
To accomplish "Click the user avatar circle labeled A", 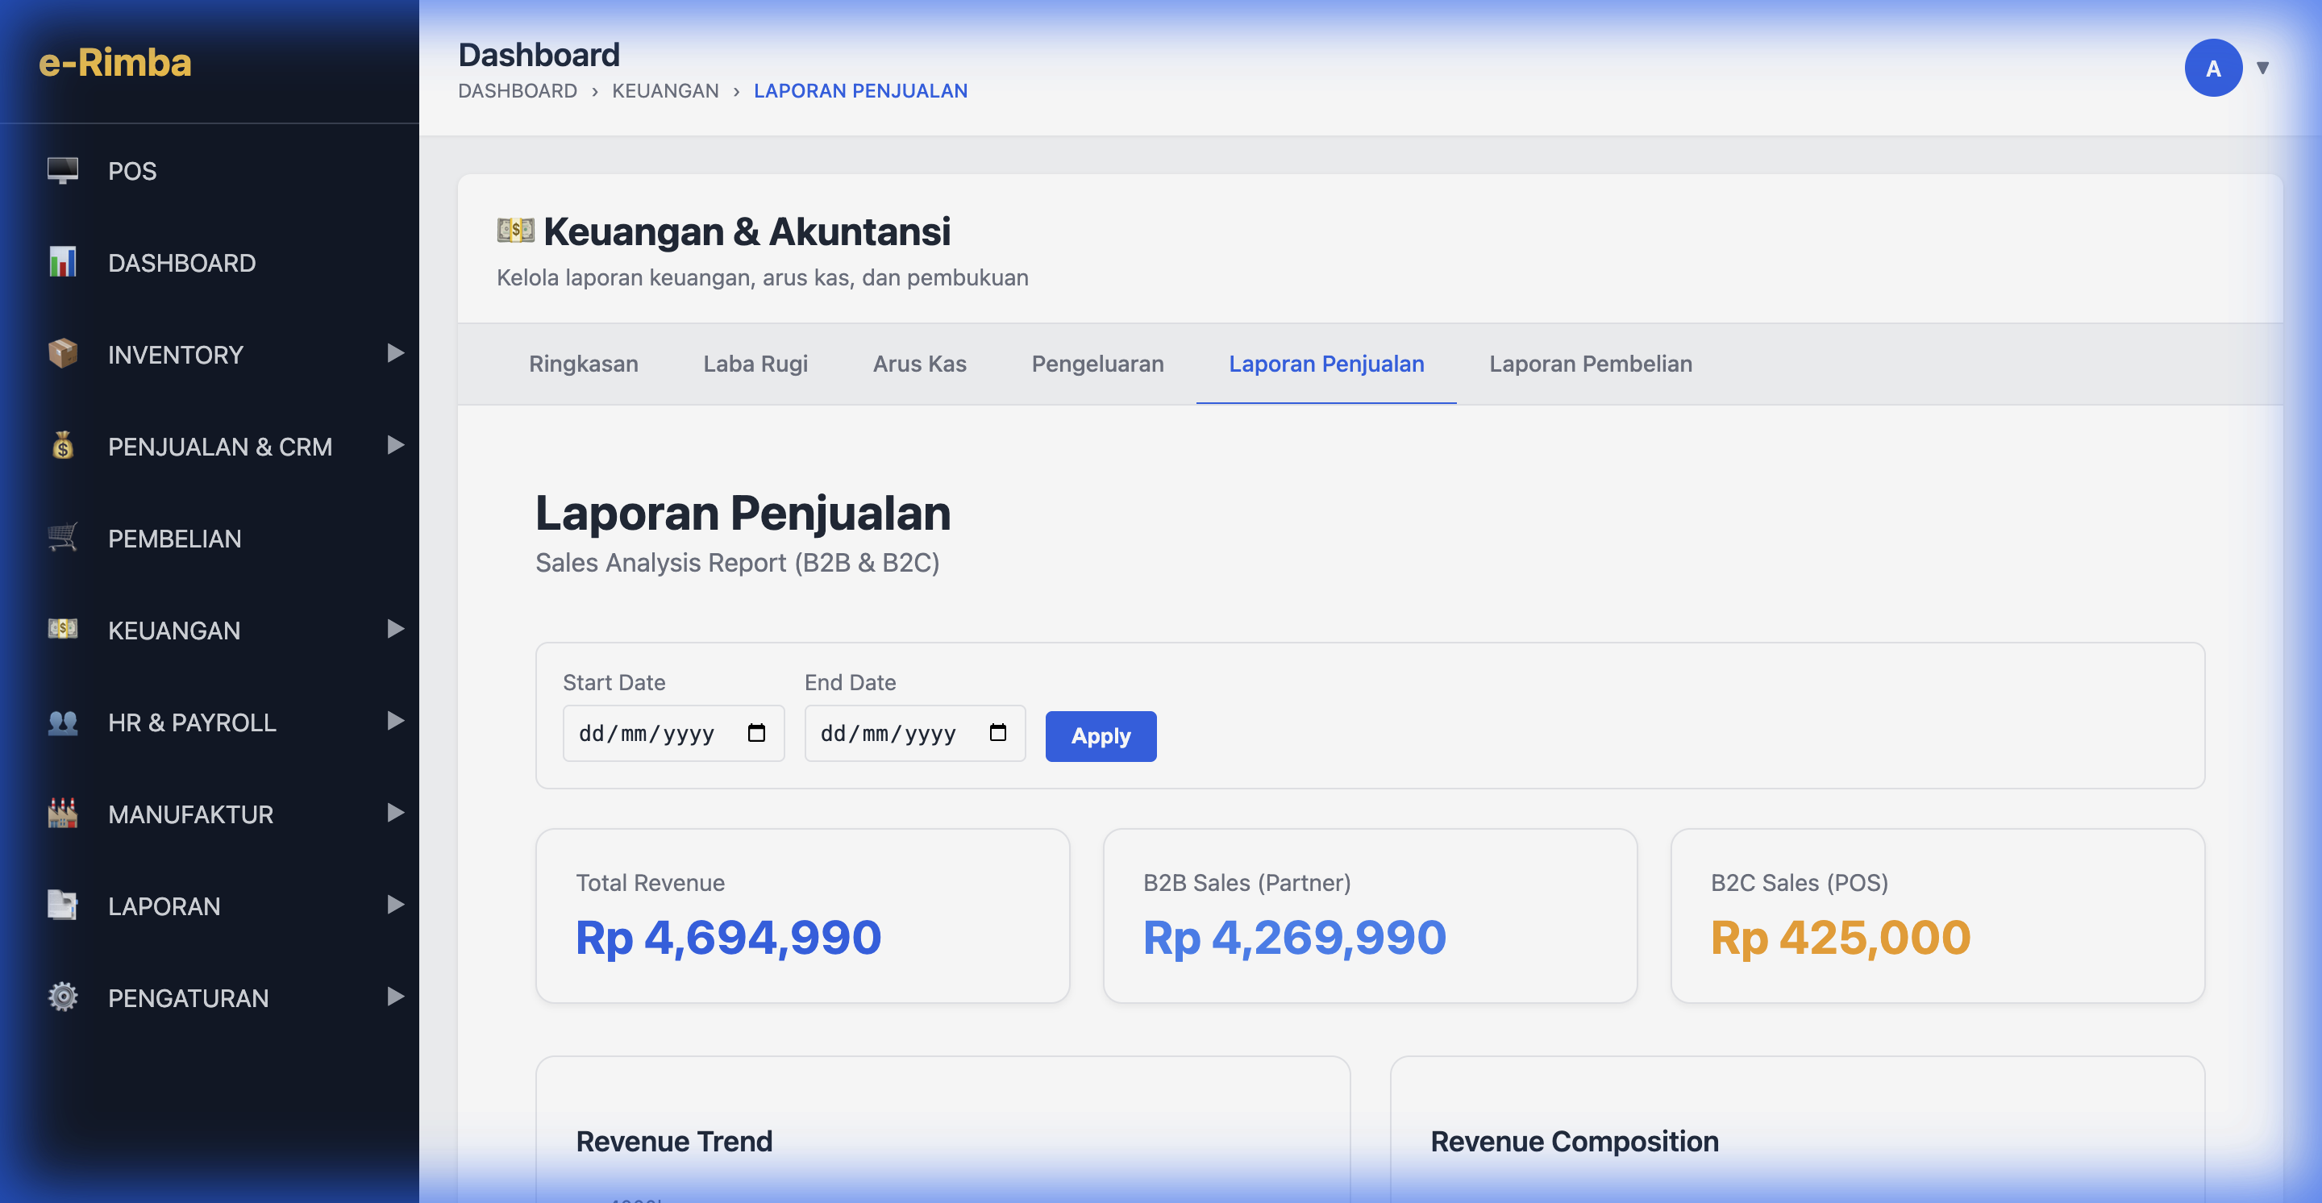I will (2213, 67).
